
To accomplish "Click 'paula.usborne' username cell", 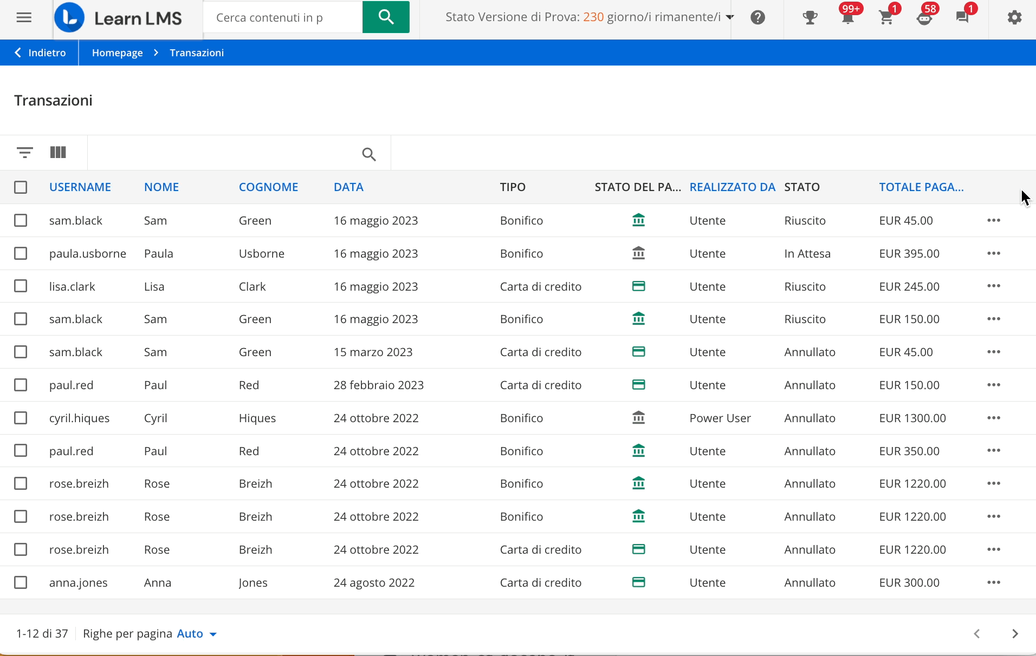I will click(88, 253).
